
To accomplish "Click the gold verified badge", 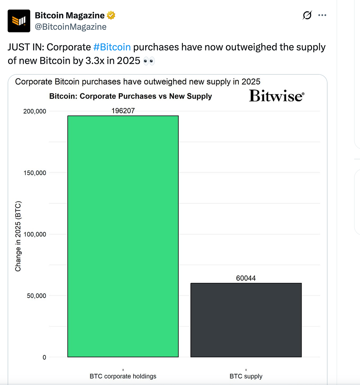I will (111, 15).
